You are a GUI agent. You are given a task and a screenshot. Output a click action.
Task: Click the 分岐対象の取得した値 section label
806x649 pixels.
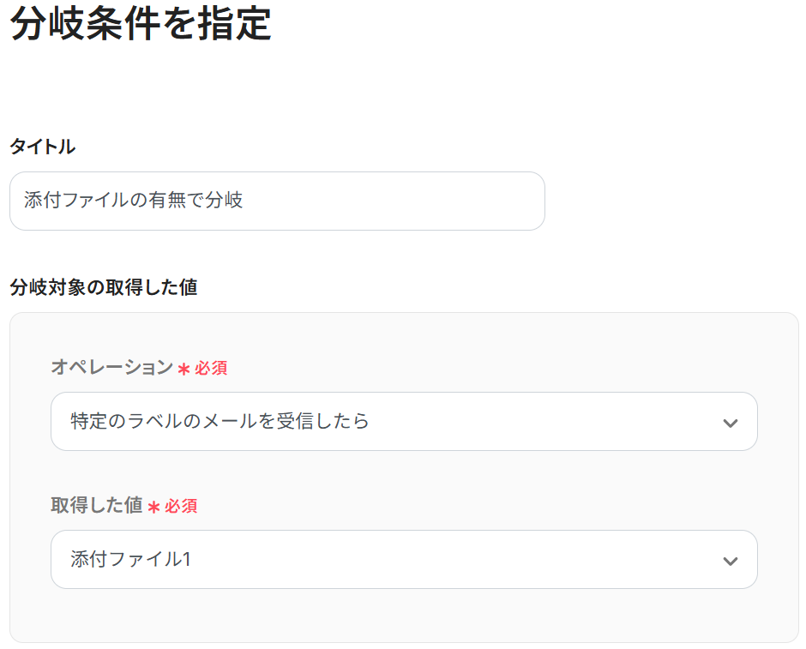point(103,286)
